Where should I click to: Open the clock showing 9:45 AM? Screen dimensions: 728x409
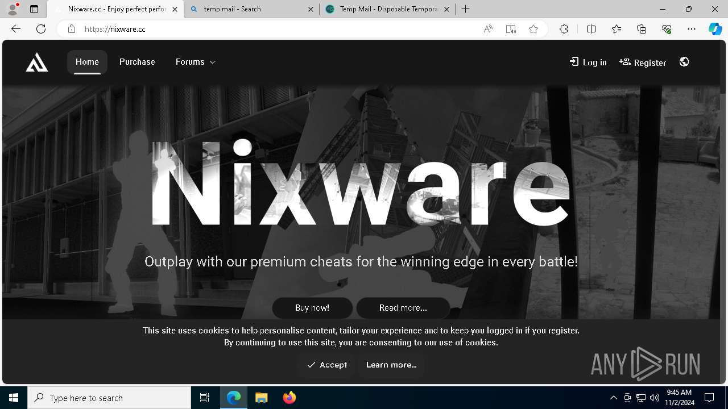679,398
